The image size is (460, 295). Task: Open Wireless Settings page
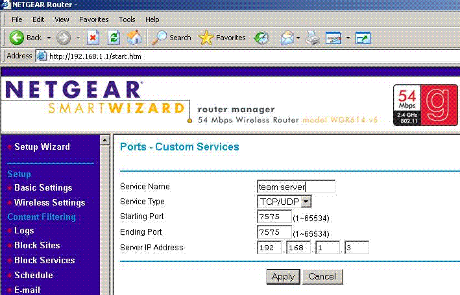pos(49,202)
